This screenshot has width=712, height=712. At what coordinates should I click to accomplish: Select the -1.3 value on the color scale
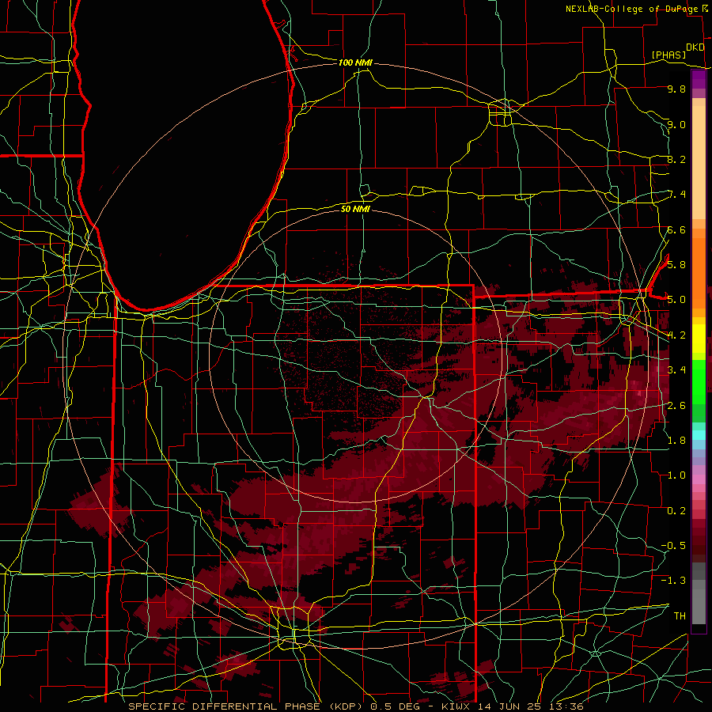coord(673,581)
